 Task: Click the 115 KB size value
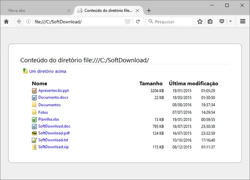point(158,147)
